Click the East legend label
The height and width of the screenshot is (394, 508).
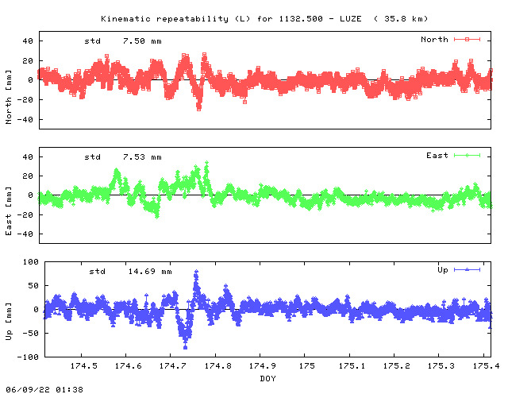point(437,156)
